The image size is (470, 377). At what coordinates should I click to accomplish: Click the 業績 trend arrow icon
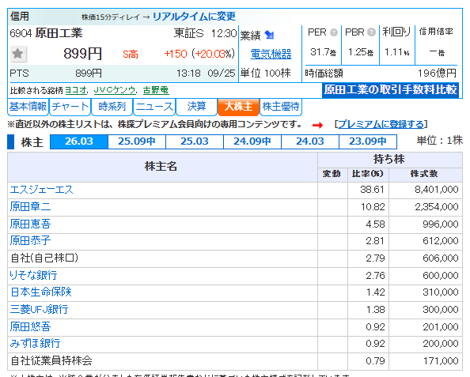[x=269, y=35]
